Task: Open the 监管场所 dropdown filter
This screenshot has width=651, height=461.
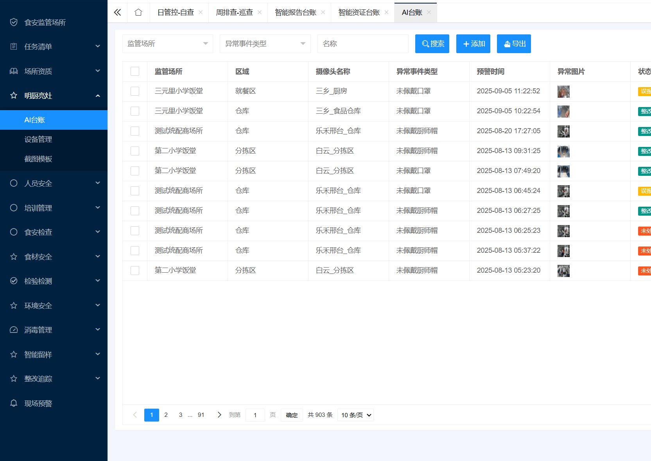Action: coord(167,44)
